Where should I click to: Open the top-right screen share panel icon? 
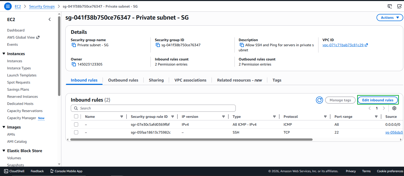point(390,6)
